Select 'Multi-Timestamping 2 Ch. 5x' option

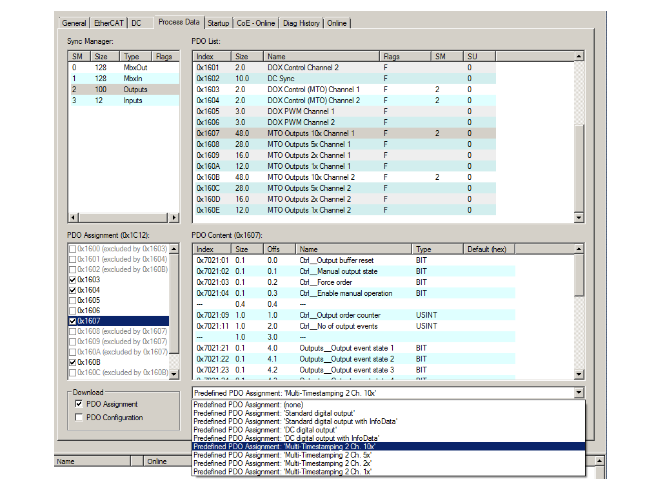[388, 455]
